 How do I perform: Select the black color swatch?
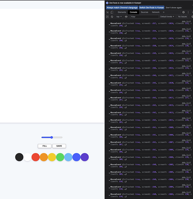tap(19, 157)
